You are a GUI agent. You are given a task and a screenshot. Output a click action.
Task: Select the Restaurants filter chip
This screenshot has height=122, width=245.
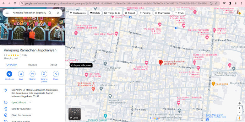(78, 13)
